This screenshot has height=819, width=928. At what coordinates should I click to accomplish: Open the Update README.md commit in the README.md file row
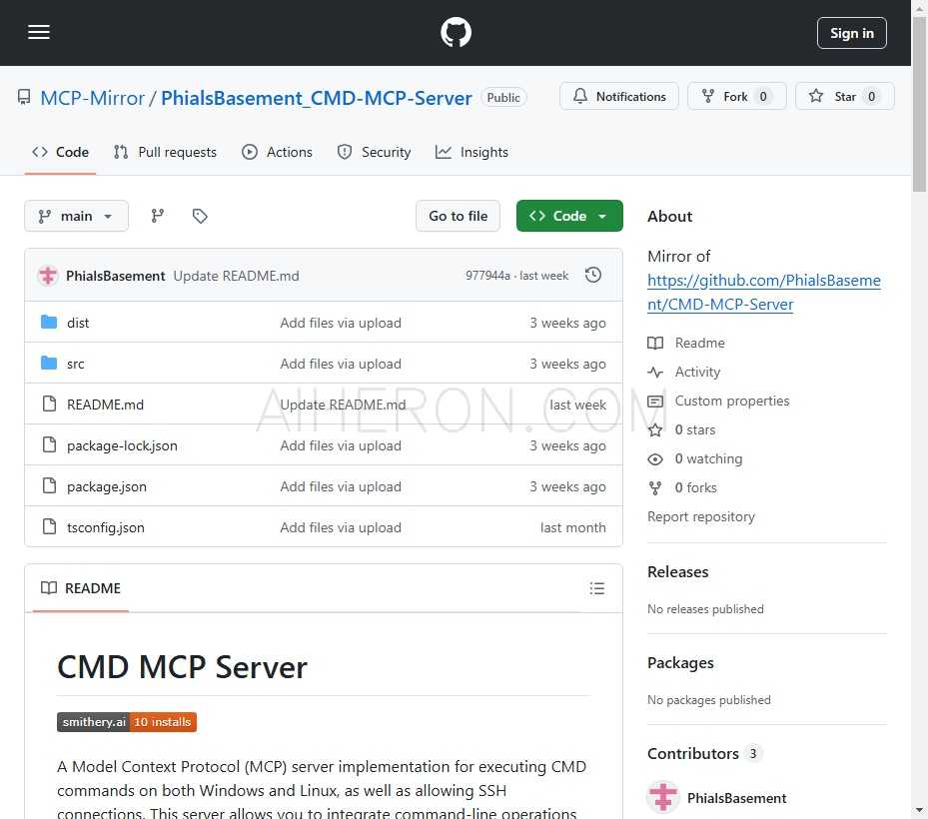343,405
